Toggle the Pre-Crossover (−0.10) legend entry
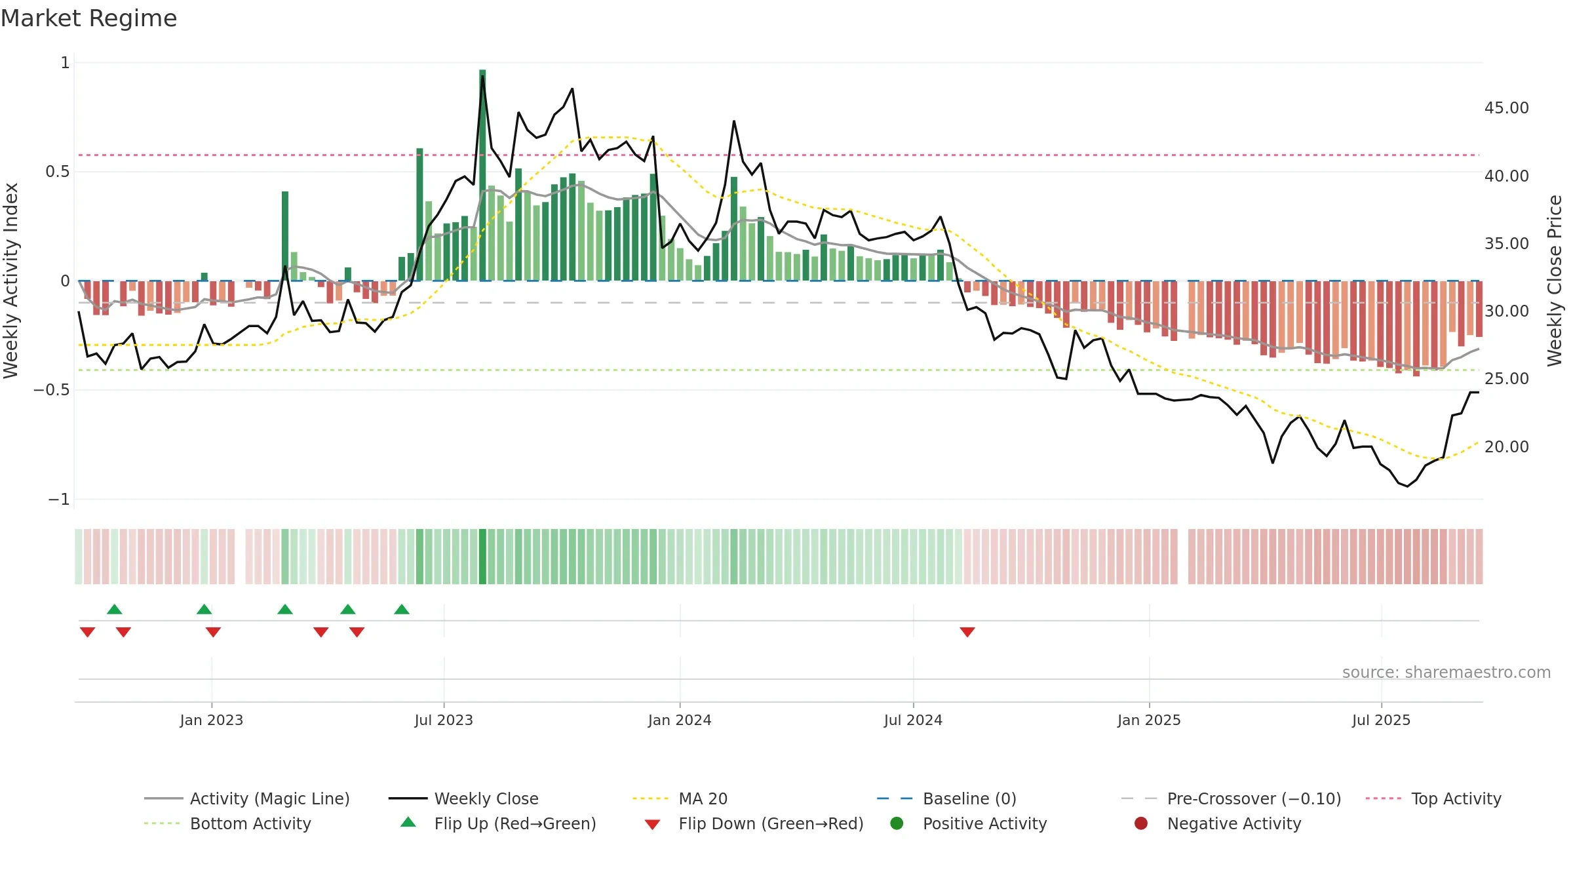The width and height of the screenshot is (1573, 885). point(1231,798)
